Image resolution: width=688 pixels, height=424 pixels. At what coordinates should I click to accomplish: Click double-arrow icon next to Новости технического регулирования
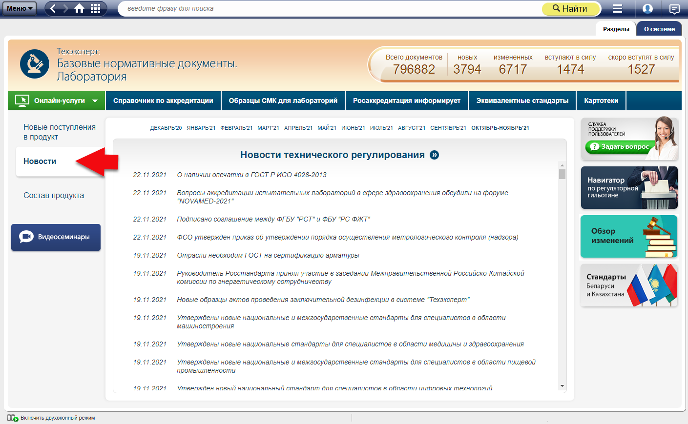tap(434, 155)
